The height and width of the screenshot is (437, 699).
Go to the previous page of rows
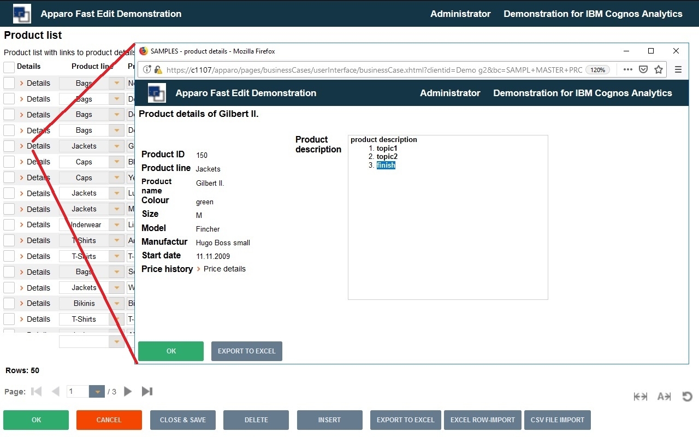[55, 391]
